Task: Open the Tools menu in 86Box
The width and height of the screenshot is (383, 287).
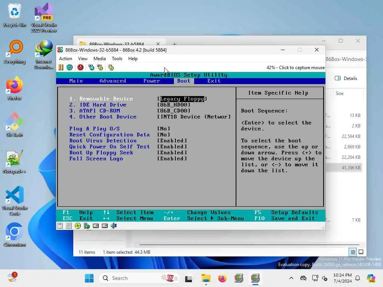Action: (117, 59)
